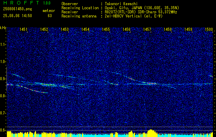Click the 1452 time axis label
The width and height of the screenshot is (216, 137).
coord(44,29)
